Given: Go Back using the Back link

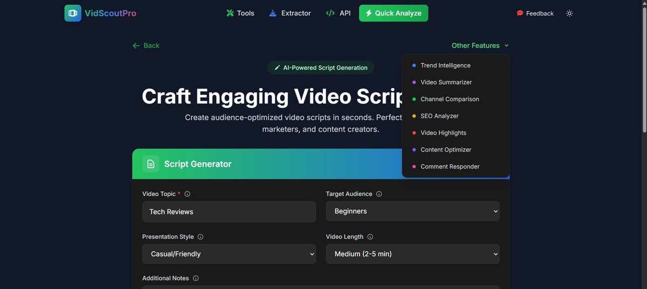Looking at the screenshot, I should (x=146, y=45).
